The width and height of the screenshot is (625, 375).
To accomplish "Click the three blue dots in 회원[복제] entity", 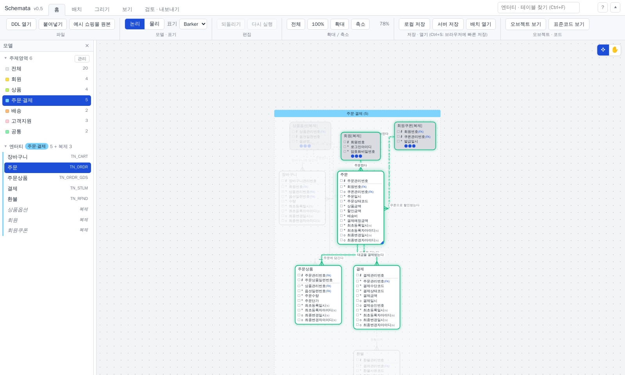I will click(356, 156).
